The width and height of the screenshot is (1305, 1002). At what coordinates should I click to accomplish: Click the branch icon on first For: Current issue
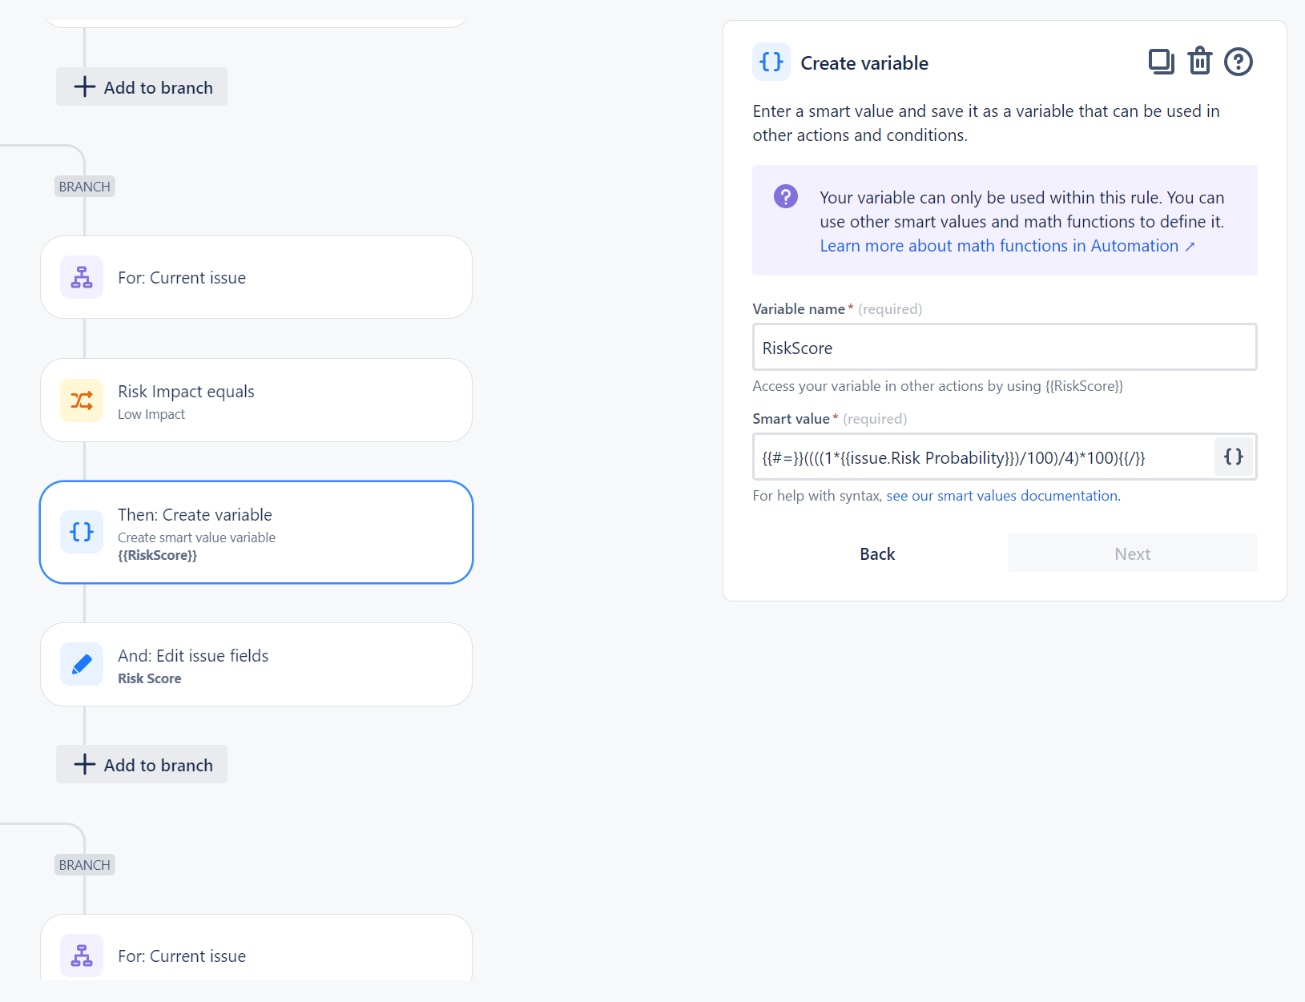click(82, 277)
